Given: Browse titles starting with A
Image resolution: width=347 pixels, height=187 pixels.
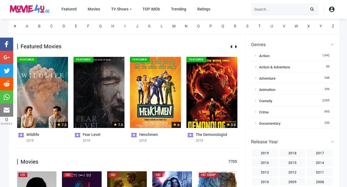Looking at the screenshot, I should tap(27, 26).
